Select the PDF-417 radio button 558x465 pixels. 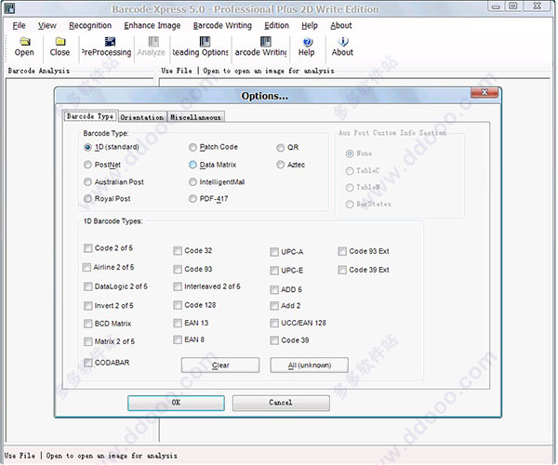click(193, 198)
